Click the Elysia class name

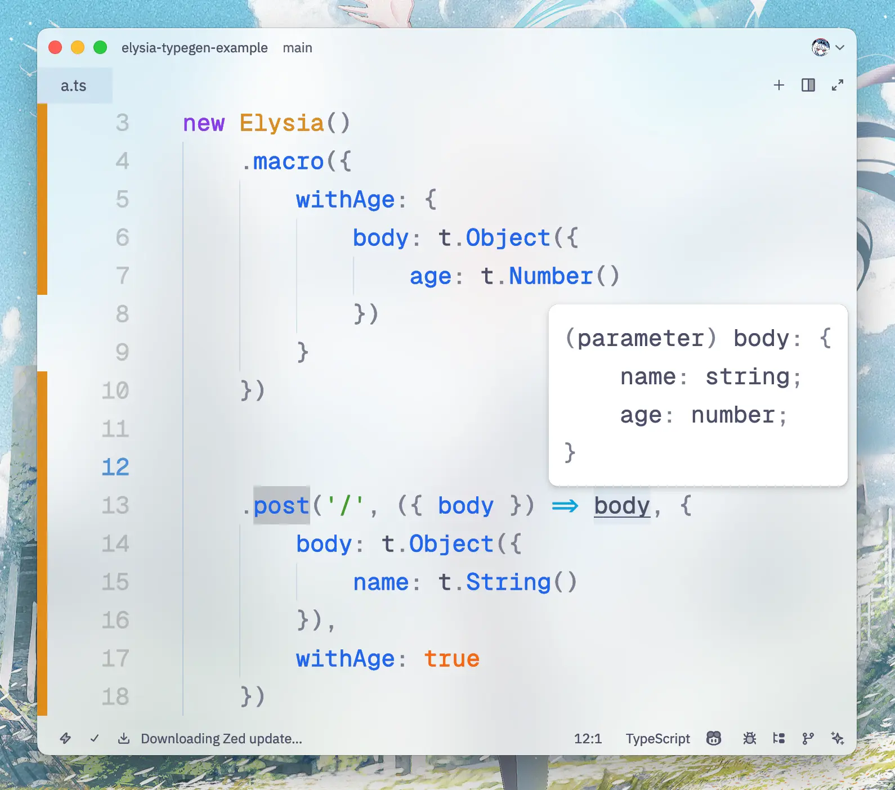coord(282,123)
